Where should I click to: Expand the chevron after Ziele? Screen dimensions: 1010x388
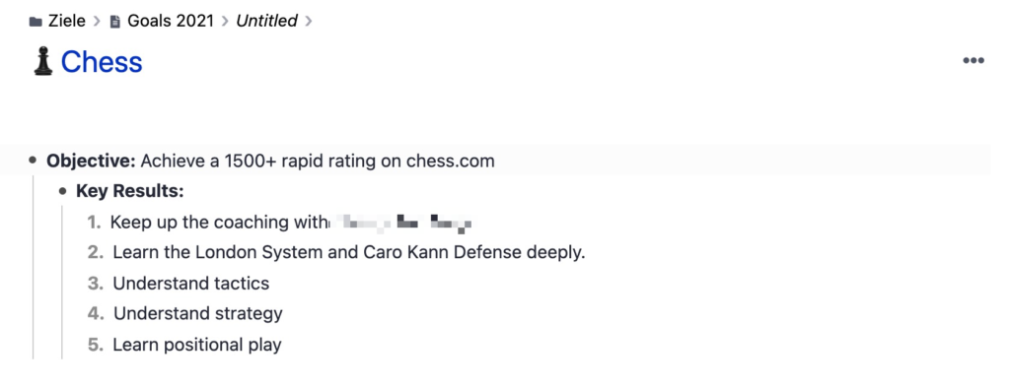click(97, 22)
